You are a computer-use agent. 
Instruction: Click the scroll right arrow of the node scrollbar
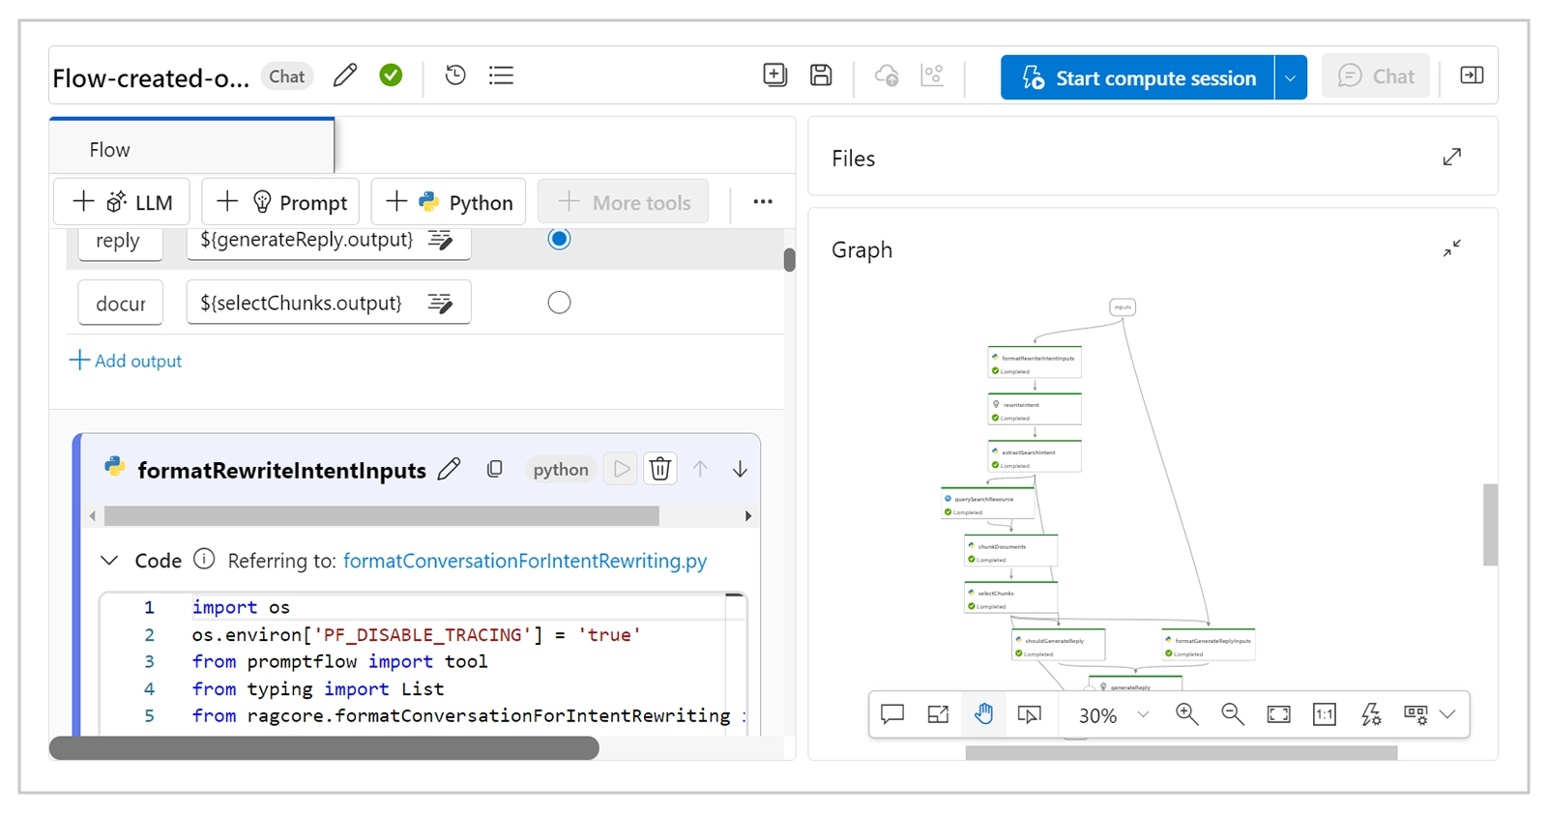point(748,516)
